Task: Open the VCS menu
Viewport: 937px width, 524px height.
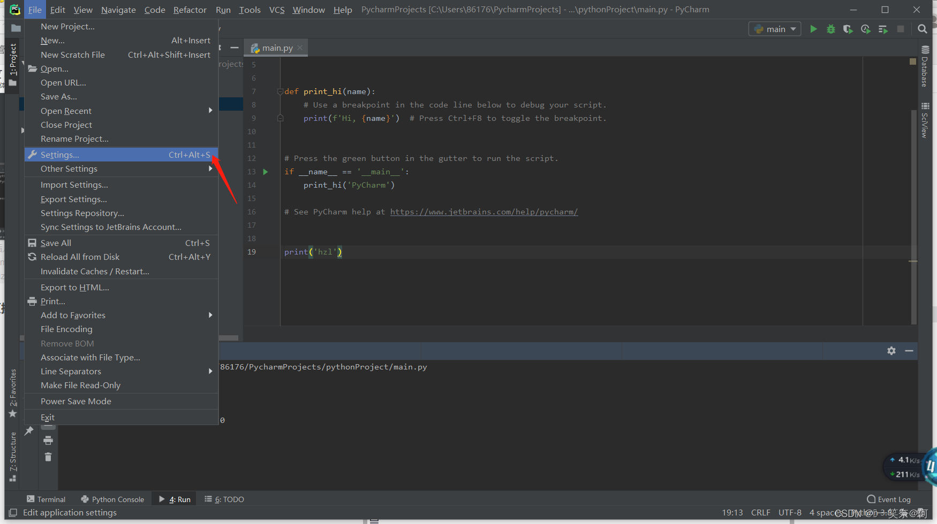Action: click(x=277, y=10)
